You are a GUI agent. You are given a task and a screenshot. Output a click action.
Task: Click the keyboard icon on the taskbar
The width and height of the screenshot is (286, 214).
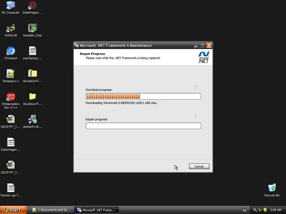pos(245,210)
